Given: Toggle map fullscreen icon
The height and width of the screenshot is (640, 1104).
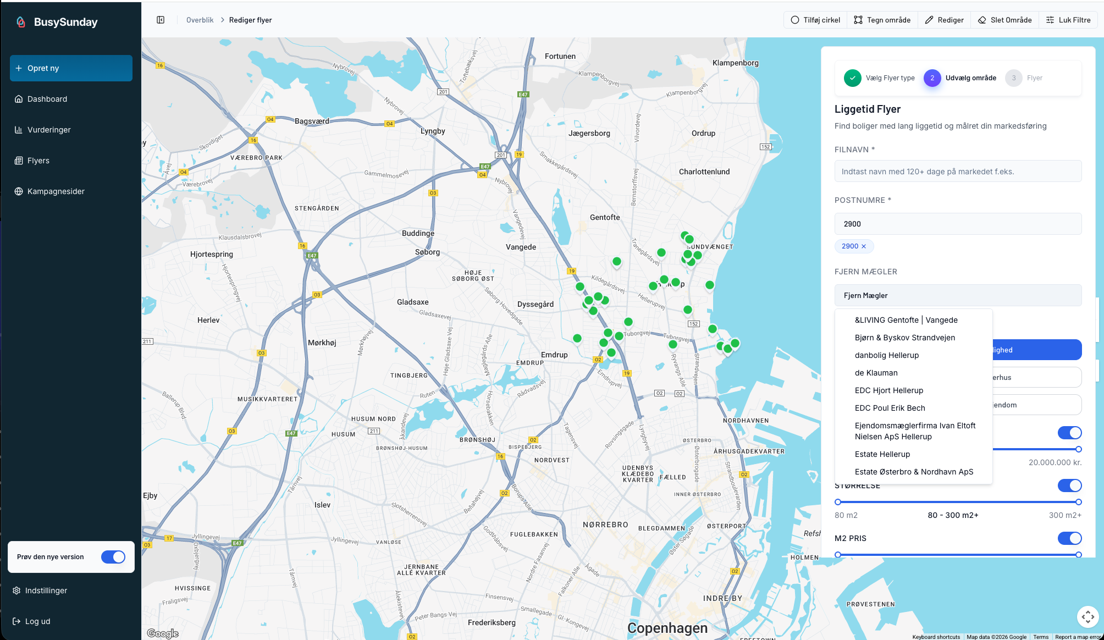Looking at the screenshot, I should (1088, 617).
